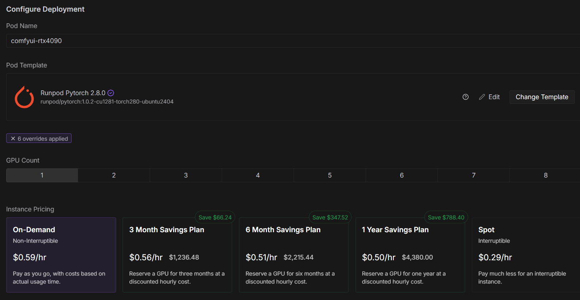Screen dimensions: 580x300
Task: Click the GPU Count label
Action: (x=23, y=160)
